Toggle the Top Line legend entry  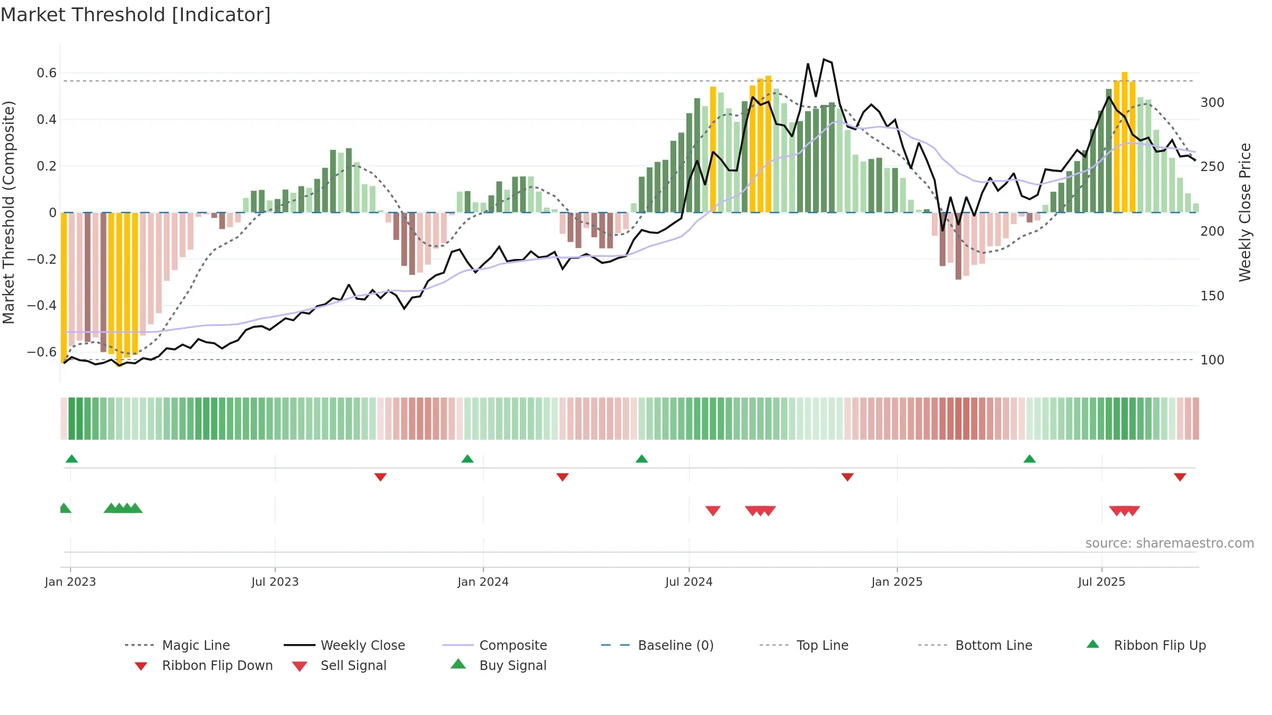(803, 645)
